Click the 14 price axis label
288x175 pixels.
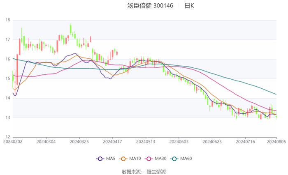(8, 98)
